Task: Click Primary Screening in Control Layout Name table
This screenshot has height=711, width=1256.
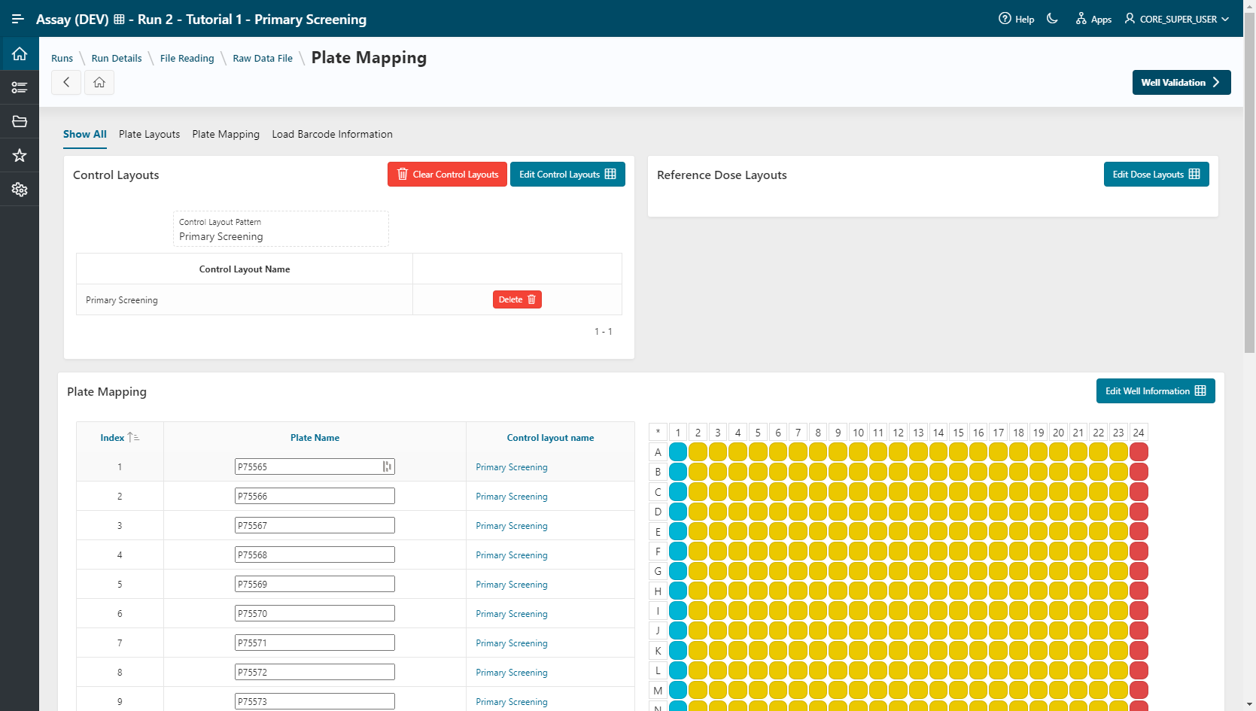Action: click(x=122, y=299)
